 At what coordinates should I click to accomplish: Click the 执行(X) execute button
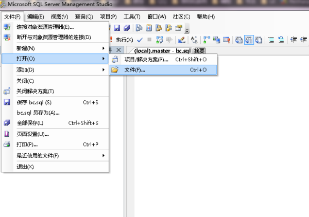coord(122,40)
